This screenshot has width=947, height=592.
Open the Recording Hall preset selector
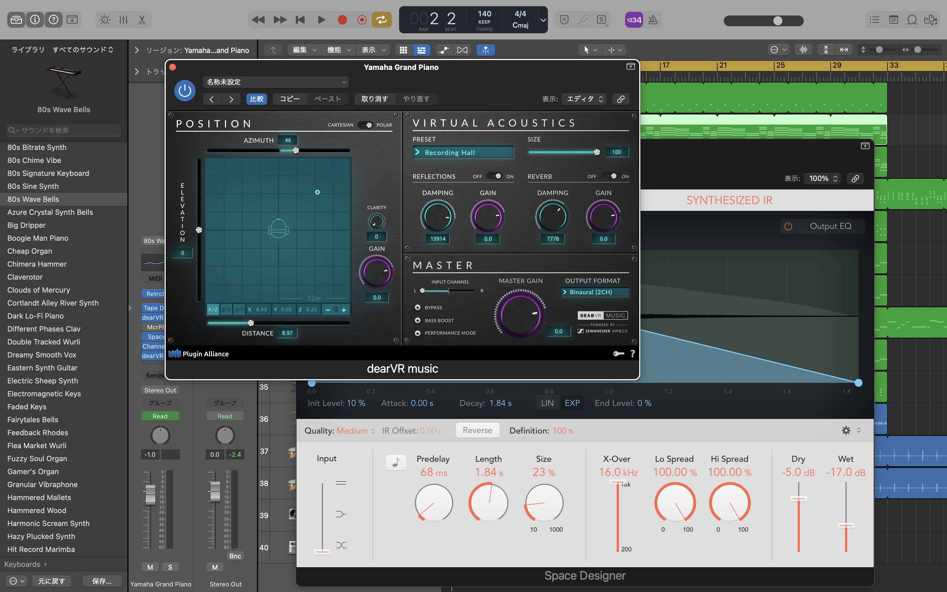[463, 152]
